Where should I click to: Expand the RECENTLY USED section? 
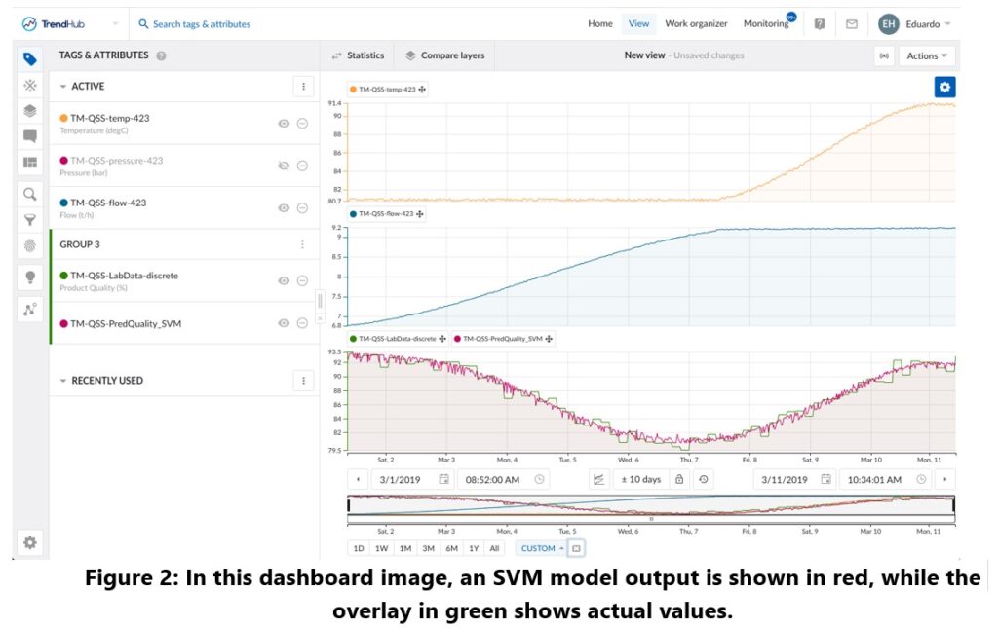[63, 381]
